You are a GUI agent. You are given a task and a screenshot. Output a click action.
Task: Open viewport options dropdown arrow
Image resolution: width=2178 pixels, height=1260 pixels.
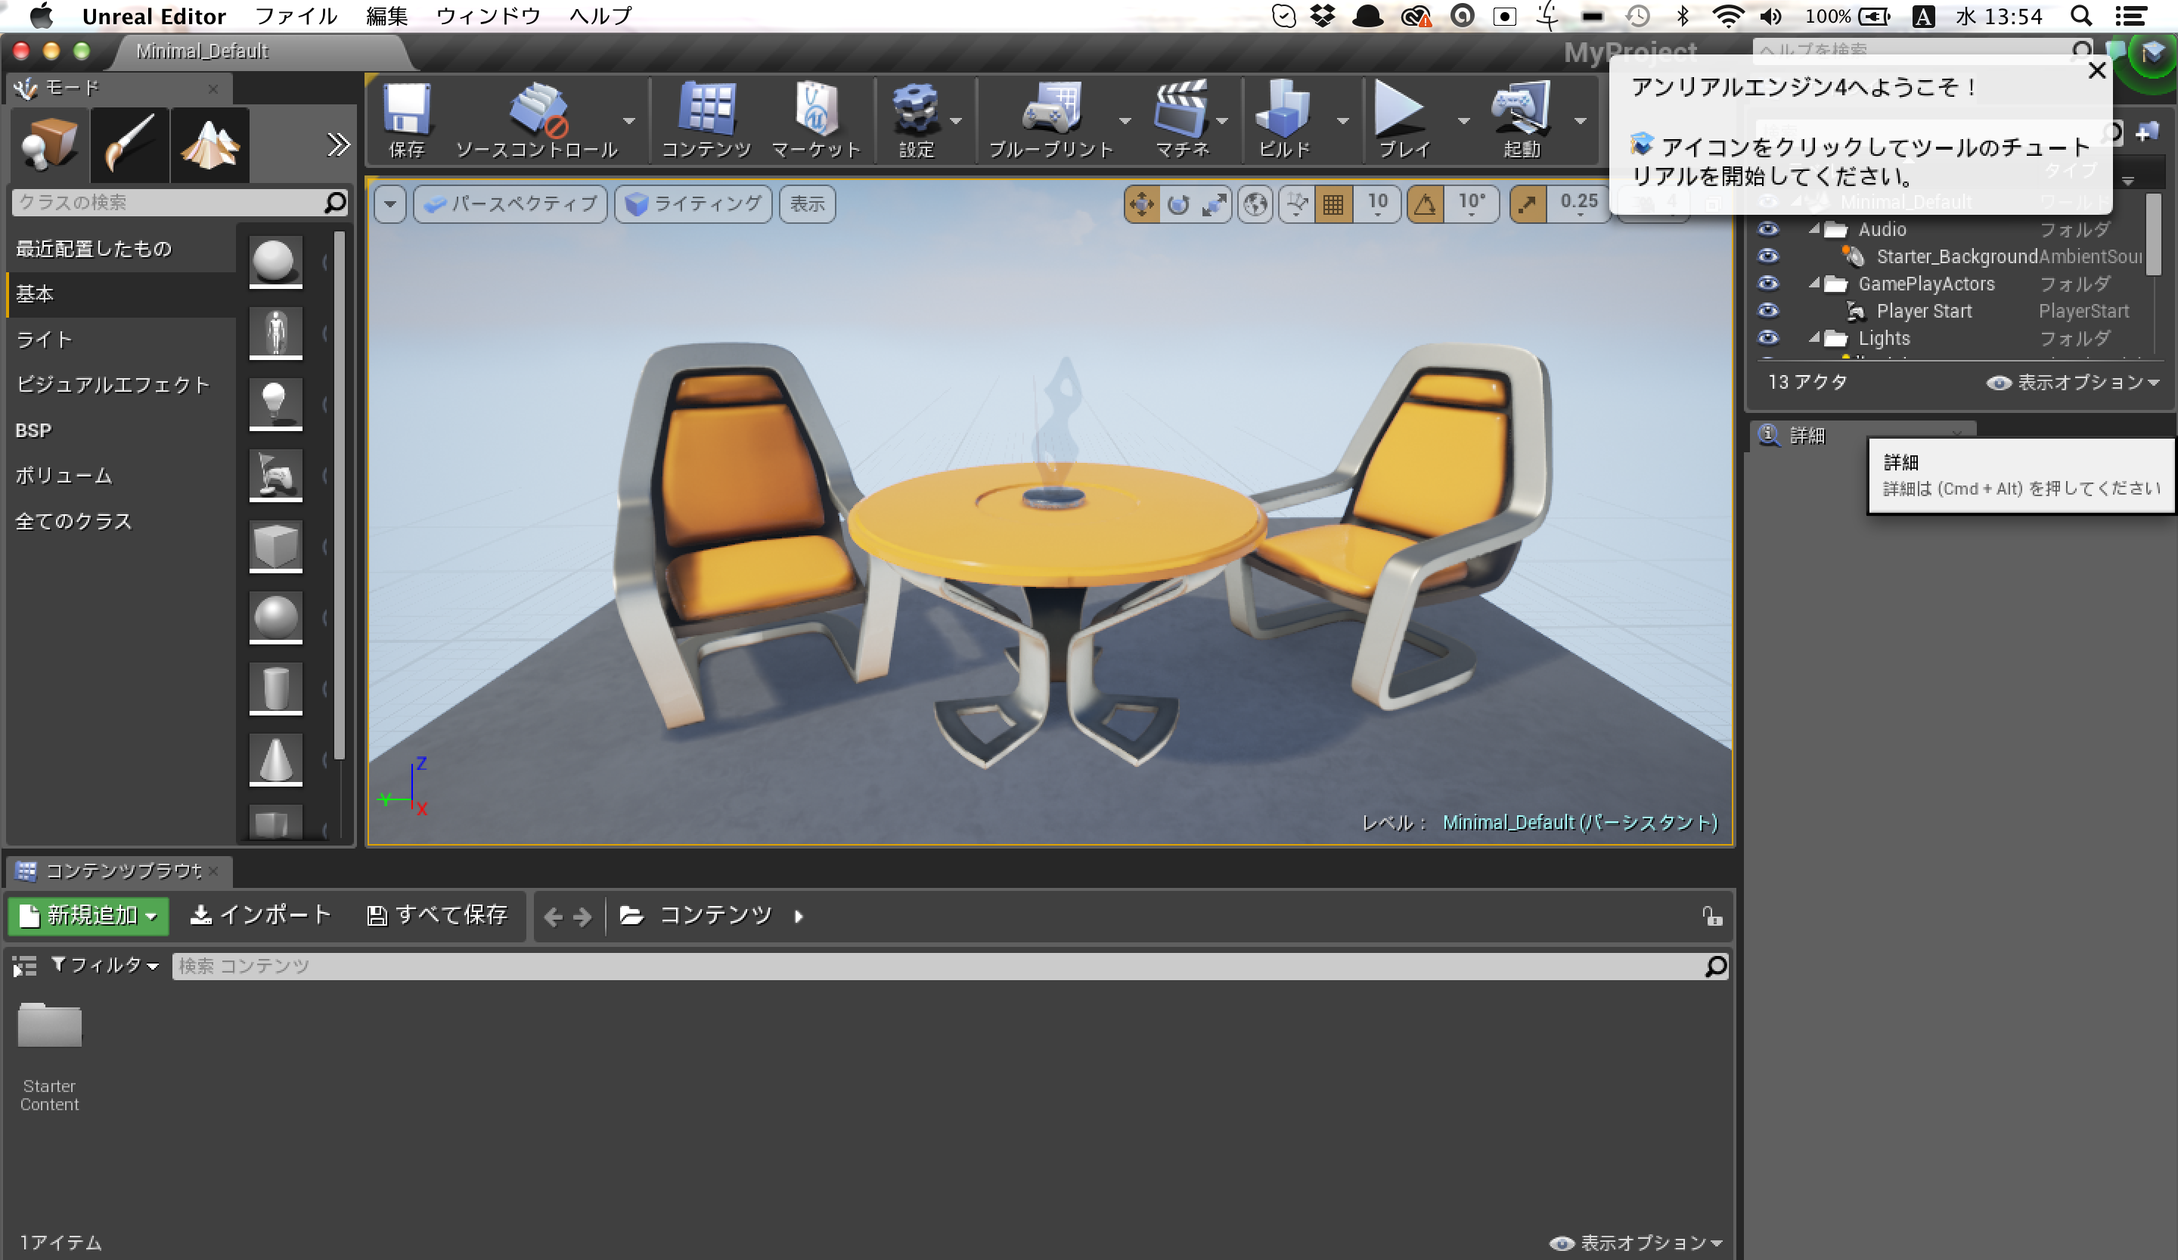point(389,204)
